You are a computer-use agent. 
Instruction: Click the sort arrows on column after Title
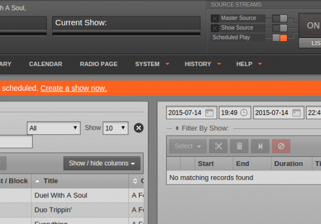click(135, 181)
